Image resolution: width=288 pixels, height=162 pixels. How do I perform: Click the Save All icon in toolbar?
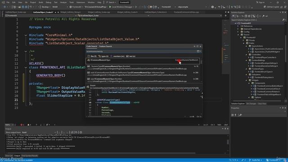tap(26, 7)
